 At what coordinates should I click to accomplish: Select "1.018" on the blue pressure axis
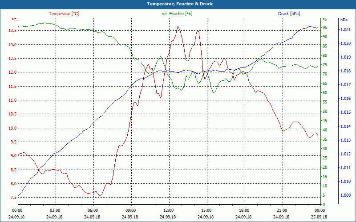(345, 71)
